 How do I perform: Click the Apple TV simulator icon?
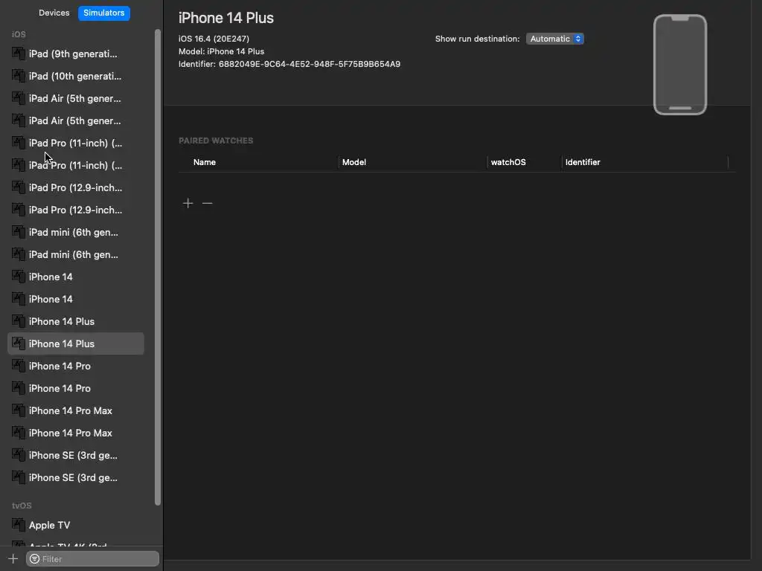19,525
